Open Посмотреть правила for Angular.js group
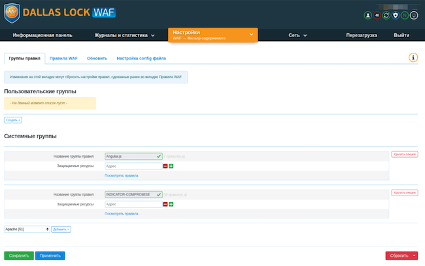This screenshot has width=425, height=266. point(122,175)
